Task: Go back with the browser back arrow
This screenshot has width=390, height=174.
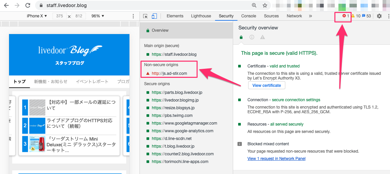Action: coord(6,5)
